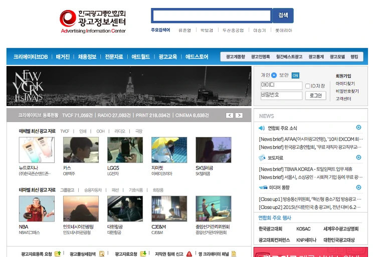Open more 보도자료 via the plus icon
The width and height of the screenshot is (376, 257).
click(358, 157)
